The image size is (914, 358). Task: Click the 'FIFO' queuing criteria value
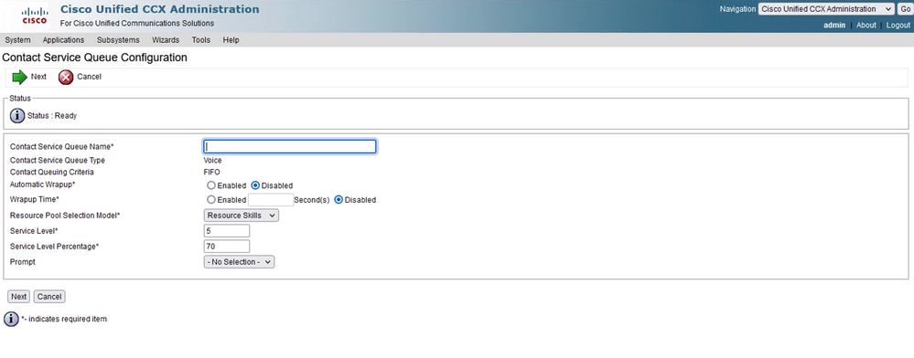[x=212, y=173]
